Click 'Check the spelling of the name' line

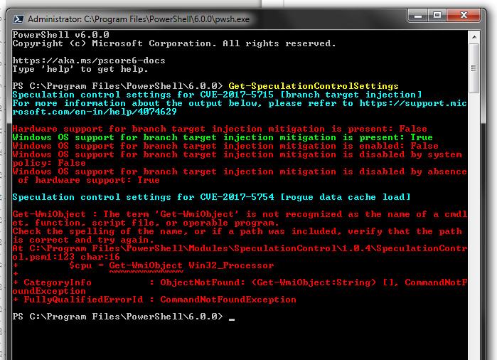[x=237, y=231]
